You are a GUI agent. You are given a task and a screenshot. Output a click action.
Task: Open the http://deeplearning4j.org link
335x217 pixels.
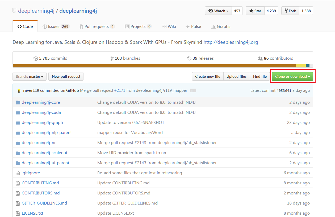click(231, 42)
